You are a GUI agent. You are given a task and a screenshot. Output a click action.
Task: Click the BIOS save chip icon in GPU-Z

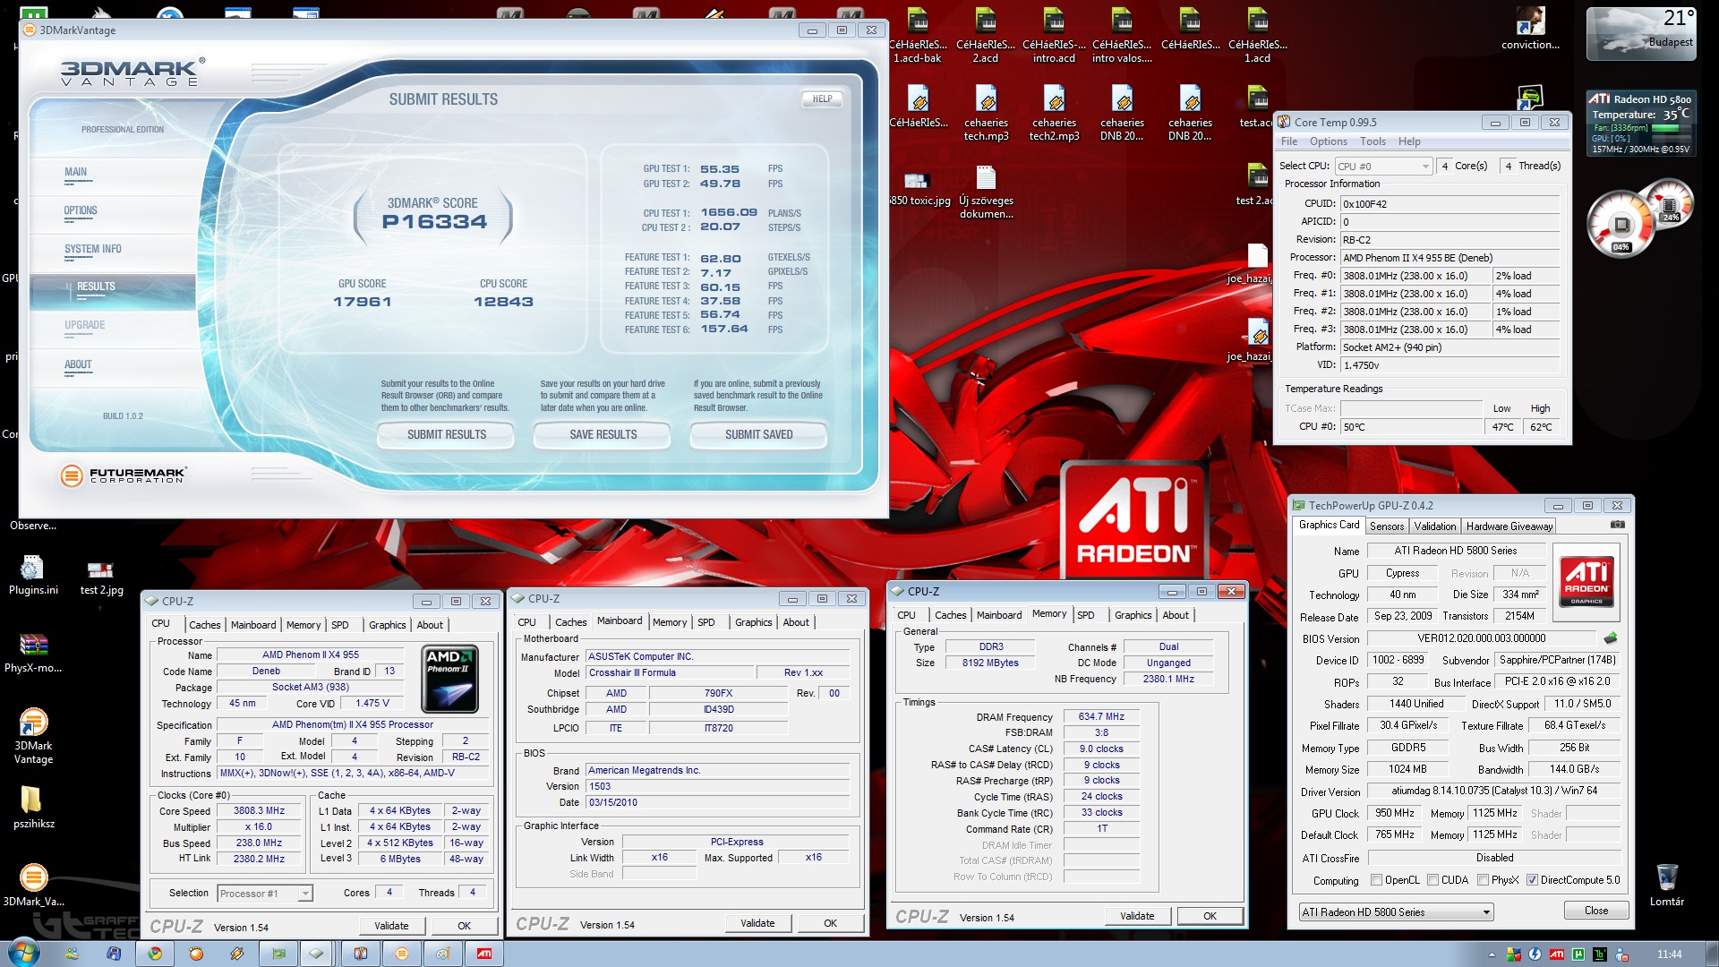click(x=1611, y=638)
